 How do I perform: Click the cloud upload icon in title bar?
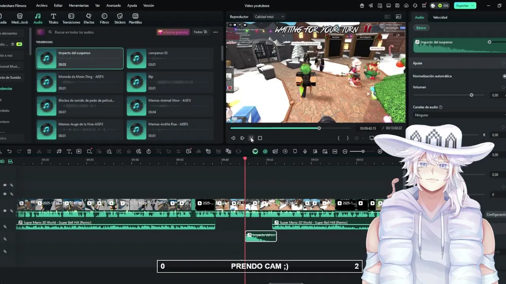[406, 6]
